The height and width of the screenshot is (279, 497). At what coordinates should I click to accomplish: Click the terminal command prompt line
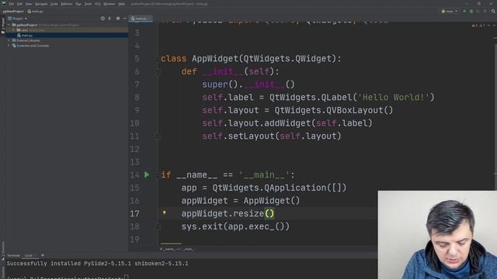pyautogui.click(x=68, y=277)
